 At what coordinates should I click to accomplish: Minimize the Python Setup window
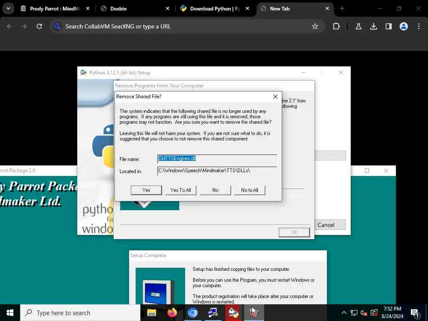pyautogui.click(x=303, y=73)
